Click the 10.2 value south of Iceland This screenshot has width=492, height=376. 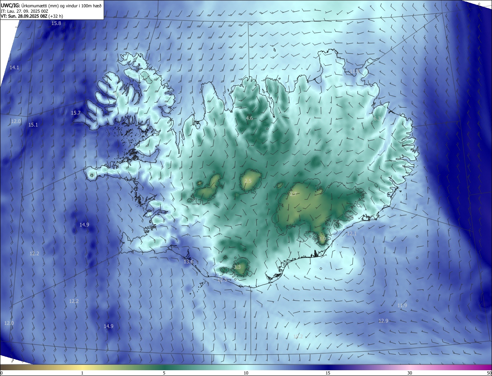(x=298, y=336)
